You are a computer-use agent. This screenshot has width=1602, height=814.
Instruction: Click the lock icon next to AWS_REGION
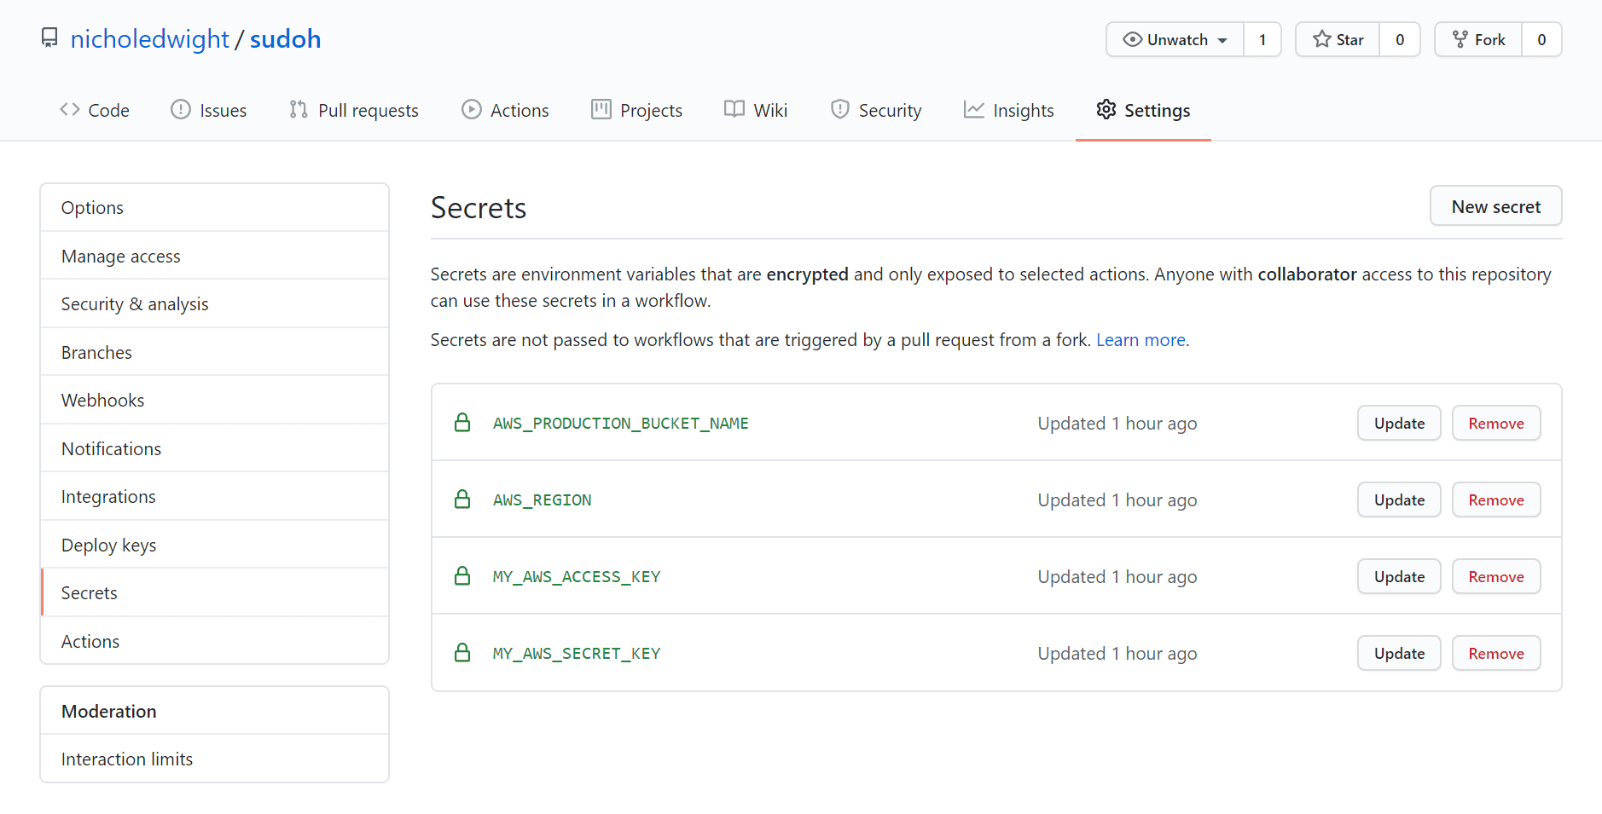coord(462,499)
